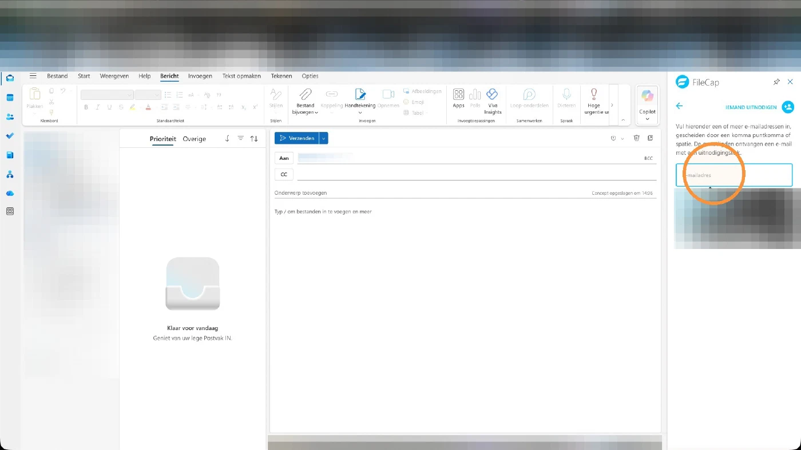Select the Overige inbox tab
The width and height of the screenshot is (801, 450).
point(195,139)
